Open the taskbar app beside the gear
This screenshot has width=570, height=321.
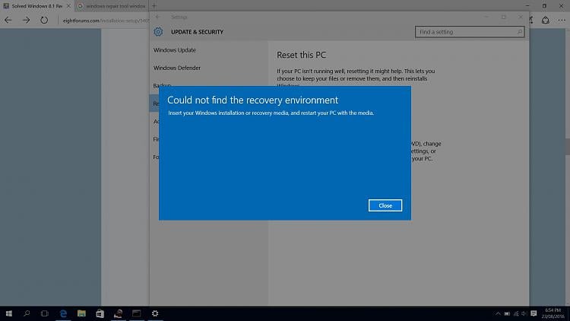pos(137,313)
